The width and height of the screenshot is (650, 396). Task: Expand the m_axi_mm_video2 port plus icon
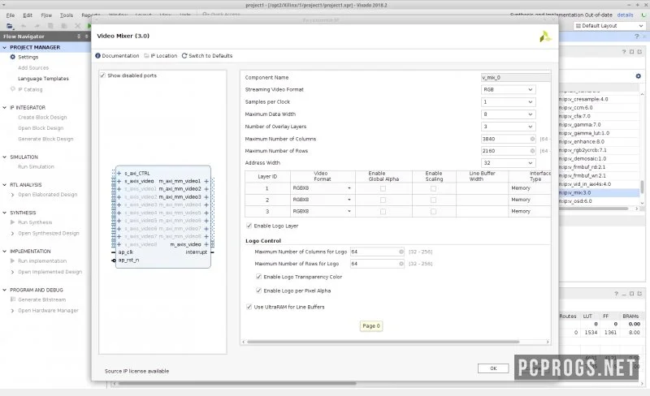click(206, 189)
